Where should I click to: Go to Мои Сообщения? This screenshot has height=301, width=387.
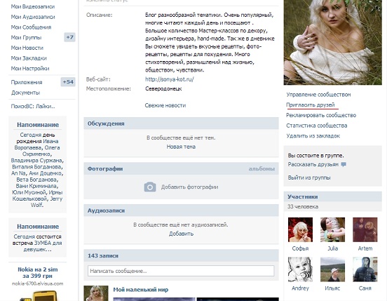pos(31,27)
